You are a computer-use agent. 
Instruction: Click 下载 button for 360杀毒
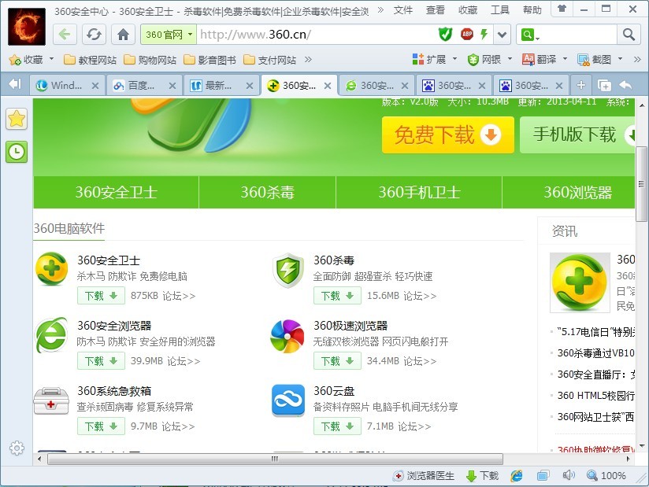[x=337, y=296]
